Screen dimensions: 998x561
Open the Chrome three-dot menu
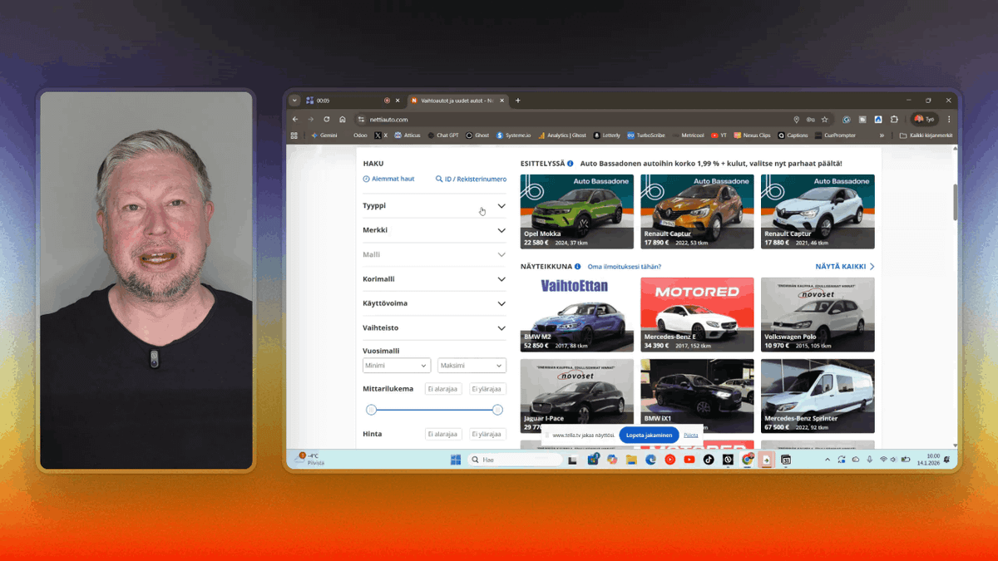click(x=949, y=120)
